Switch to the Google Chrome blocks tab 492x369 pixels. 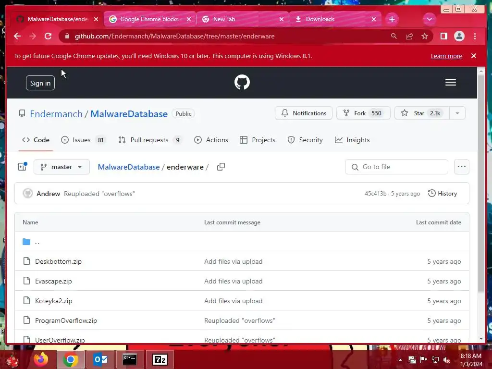[x=149, y=19]
